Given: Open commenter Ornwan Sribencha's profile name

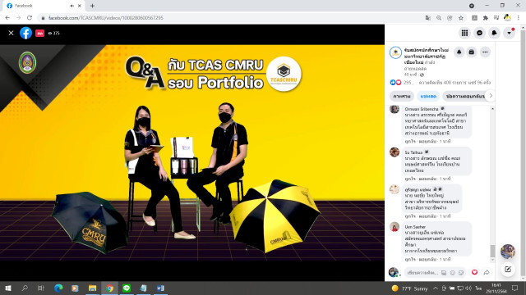Looking at the screenshot, I should (422, 109).
